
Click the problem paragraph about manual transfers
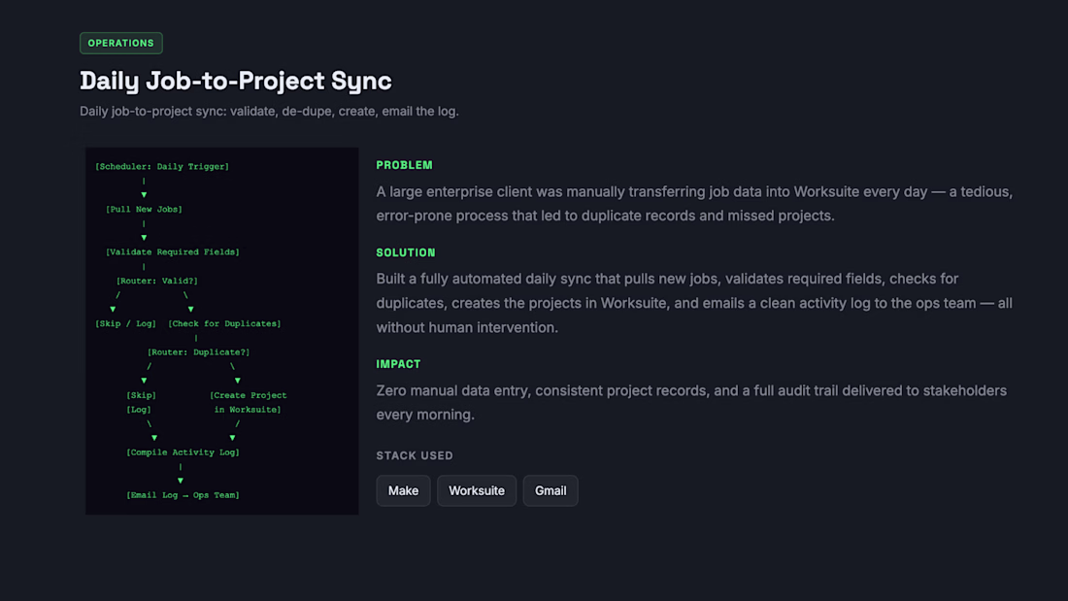694,204
